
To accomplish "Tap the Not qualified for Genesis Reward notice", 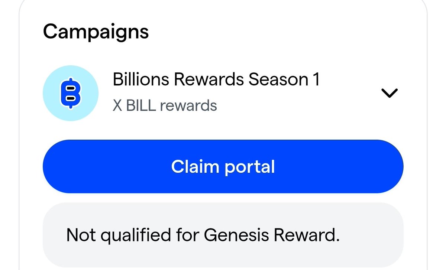I will pos(203,235).
